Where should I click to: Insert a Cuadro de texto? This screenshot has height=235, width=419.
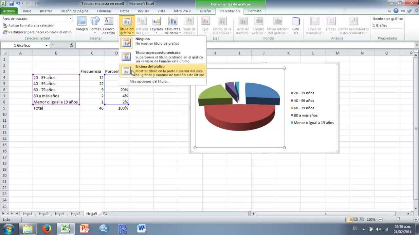(109, 25)
